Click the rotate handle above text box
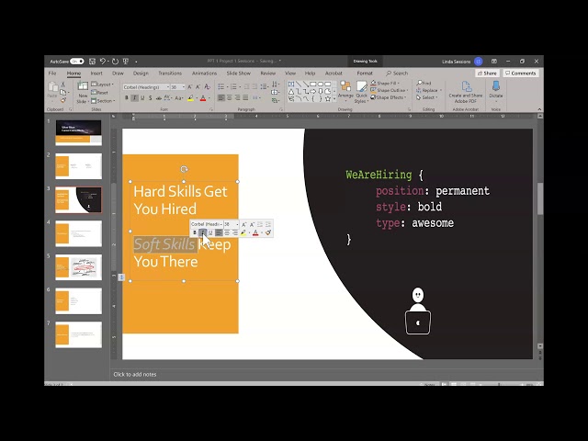The height and width of the screenshot is (441, 588). (184, 169)
